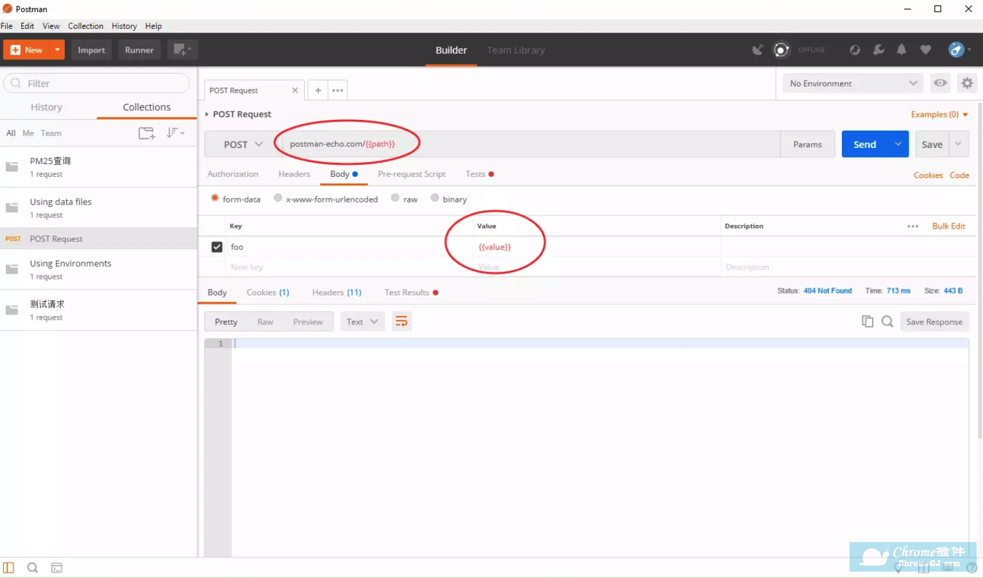Viewport: 983px width, 578px height.
Task: Click Save Response button
Action: click(x=934, y=322)
